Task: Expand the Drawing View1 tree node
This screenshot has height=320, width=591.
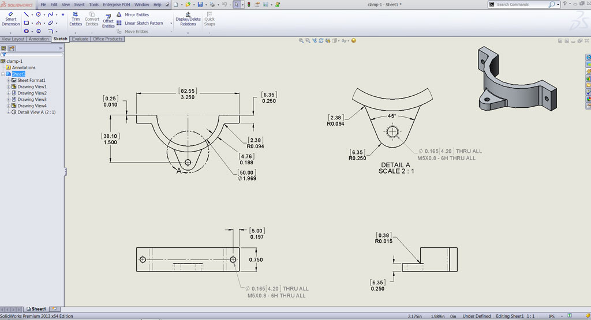Action: 9,86
